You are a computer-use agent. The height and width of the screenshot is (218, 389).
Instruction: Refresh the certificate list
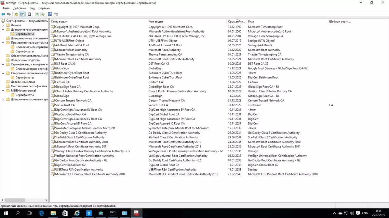coord(37,14)
